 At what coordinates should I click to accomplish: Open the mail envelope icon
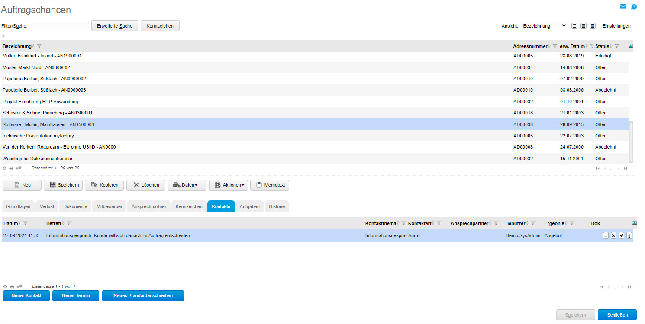point(623,6)
